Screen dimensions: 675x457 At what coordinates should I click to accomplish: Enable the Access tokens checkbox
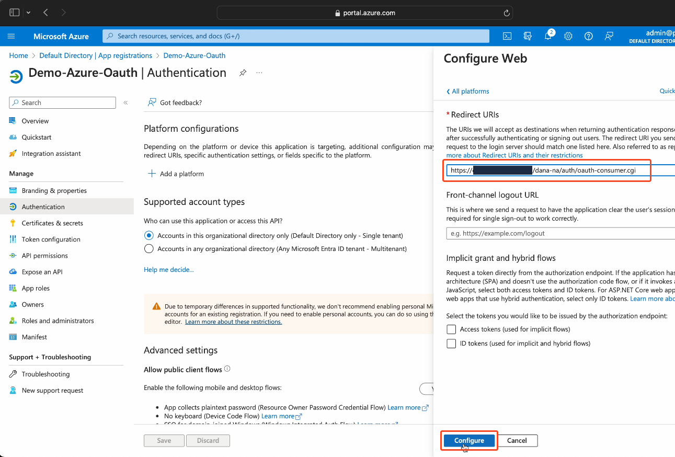click(x=451, y=329)
